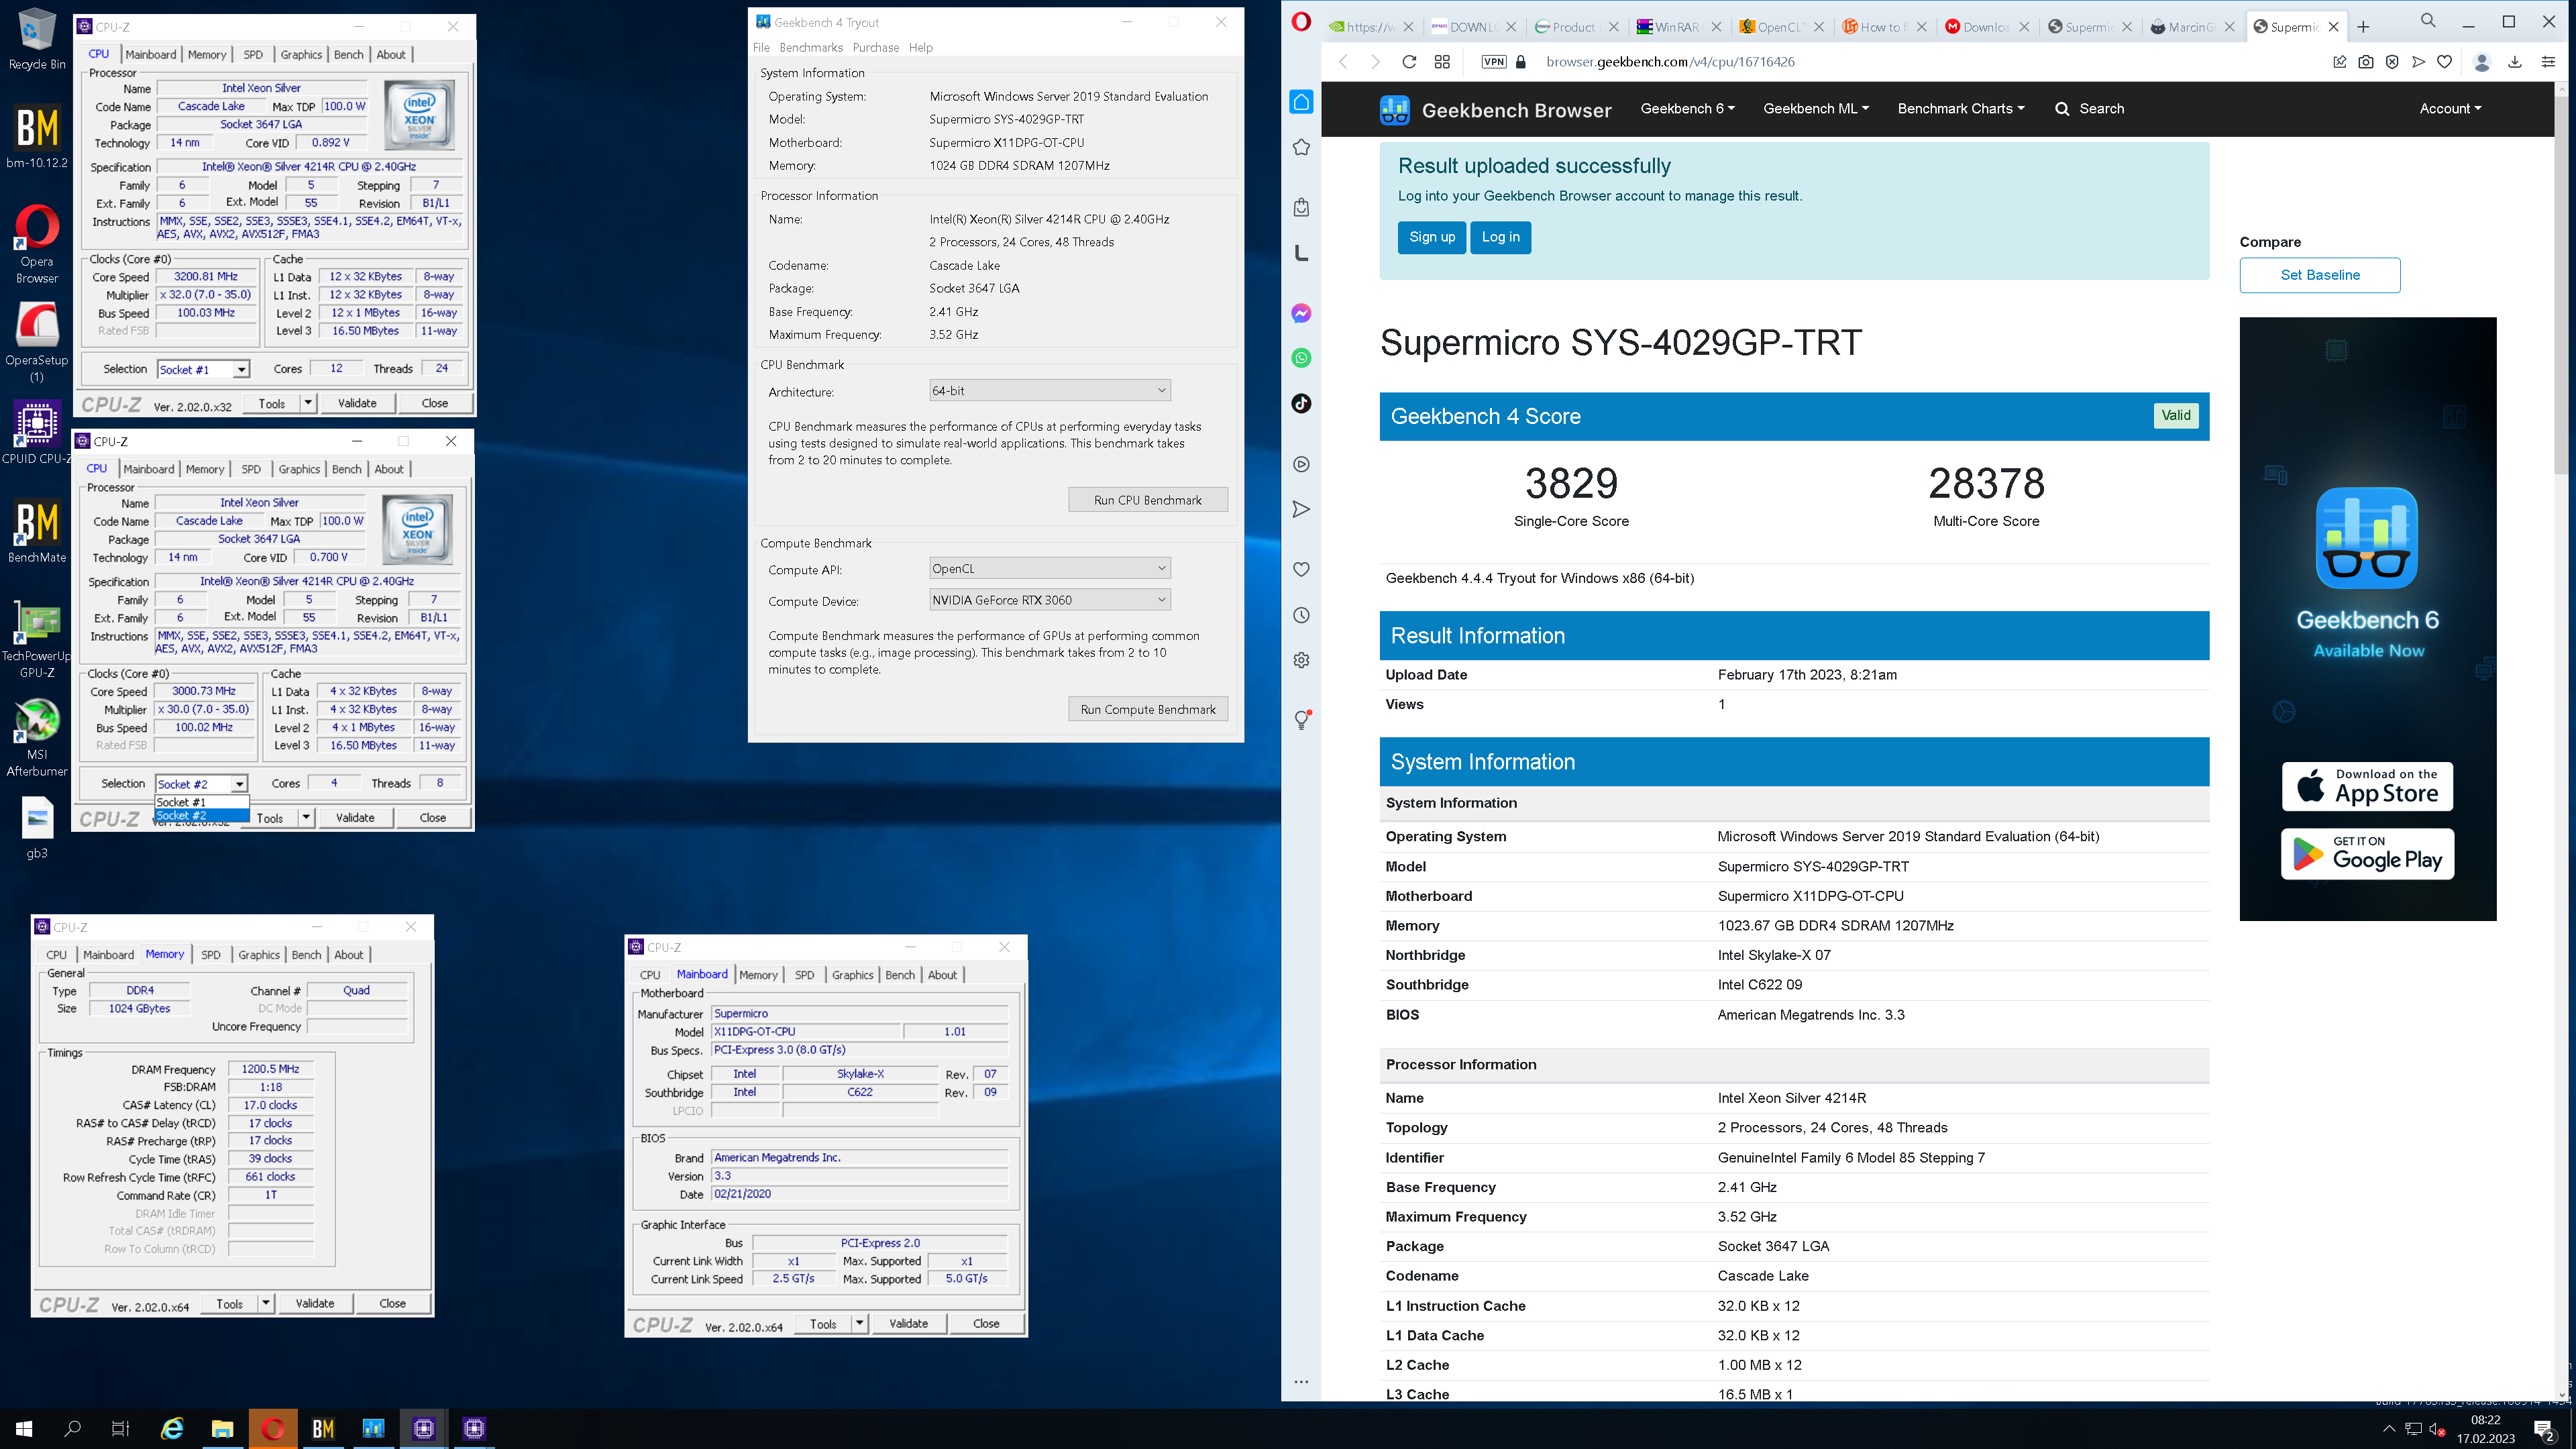
Task: Click Validate in CPU-Z Mainboard window
Action: 908,1323
